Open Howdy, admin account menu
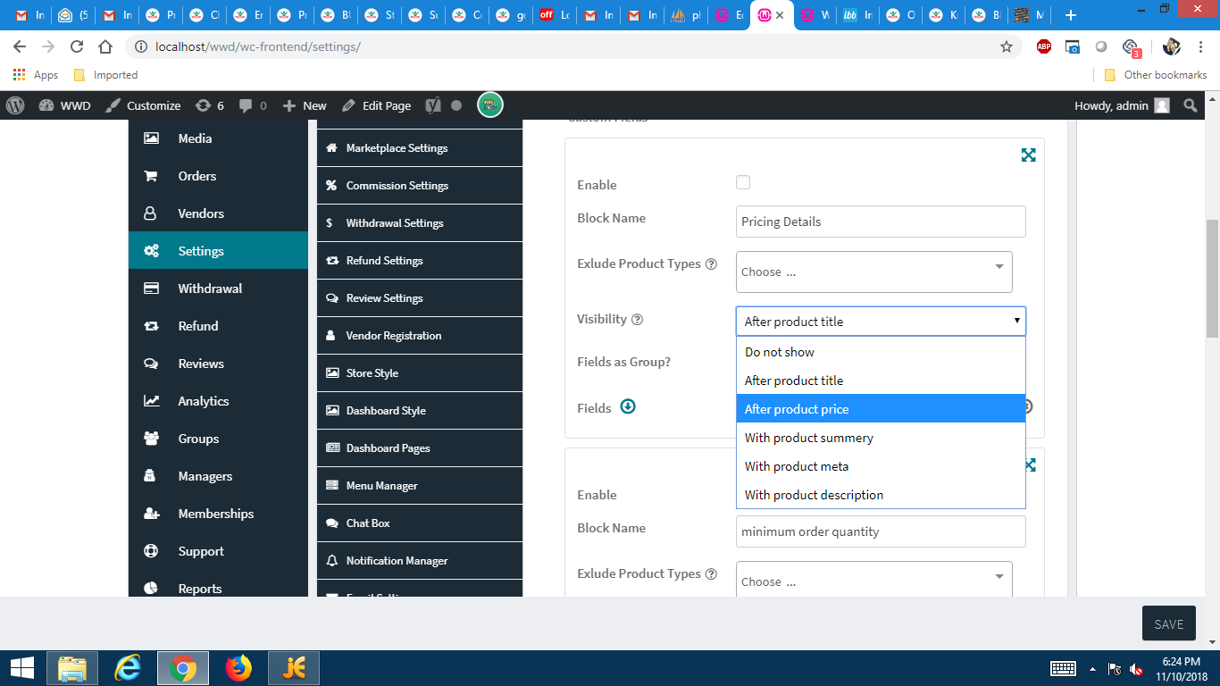Screen dimensions: 1220x686 point(1122,105)
